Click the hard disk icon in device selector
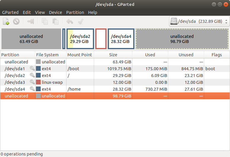The width and height of the screenshot is (230, 157). (174, 21)
